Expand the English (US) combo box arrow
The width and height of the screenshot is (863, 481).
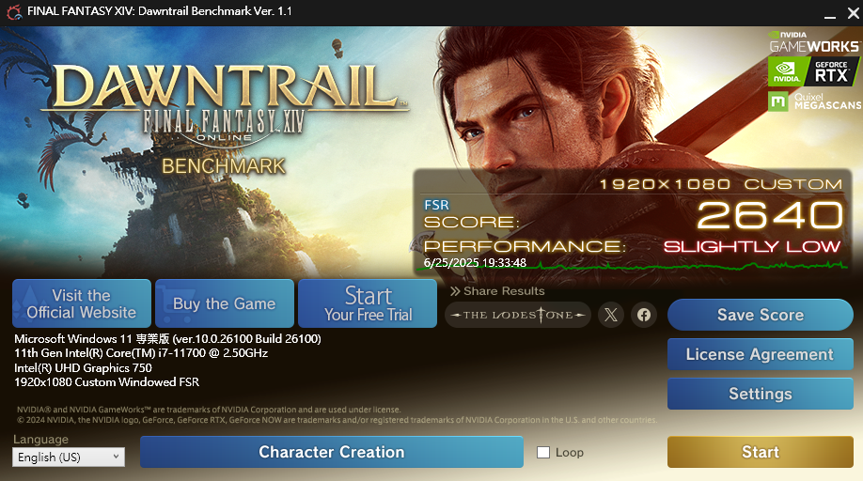pyautogui.click(x=116, y=457)
